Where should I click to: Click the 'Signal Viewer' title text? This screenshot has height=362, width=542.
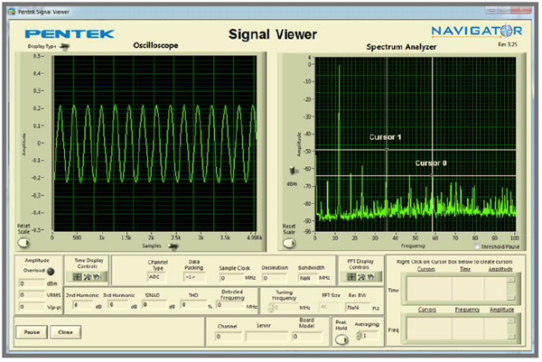273,34
